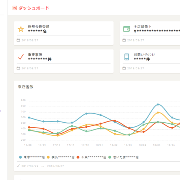The width and height of the screenshot is (180, 180).
Task: Click the 2018/08/27 date on 重要事項 card
Action: tap(30, 68)
